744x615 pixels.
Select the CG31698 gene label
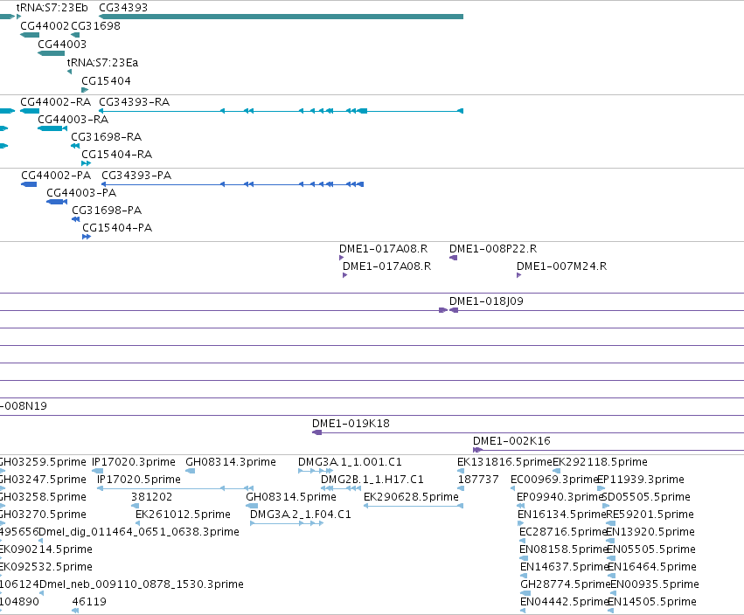[96, 26]
